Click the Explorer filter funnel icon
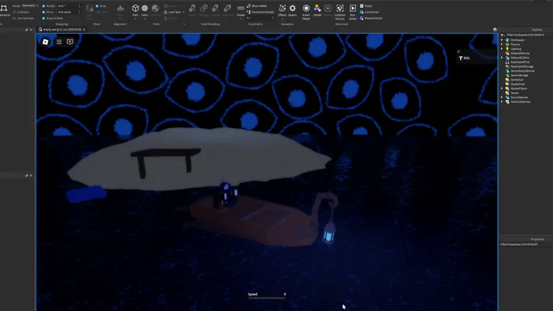Viewport: 553px width, 311px height. 503,35
